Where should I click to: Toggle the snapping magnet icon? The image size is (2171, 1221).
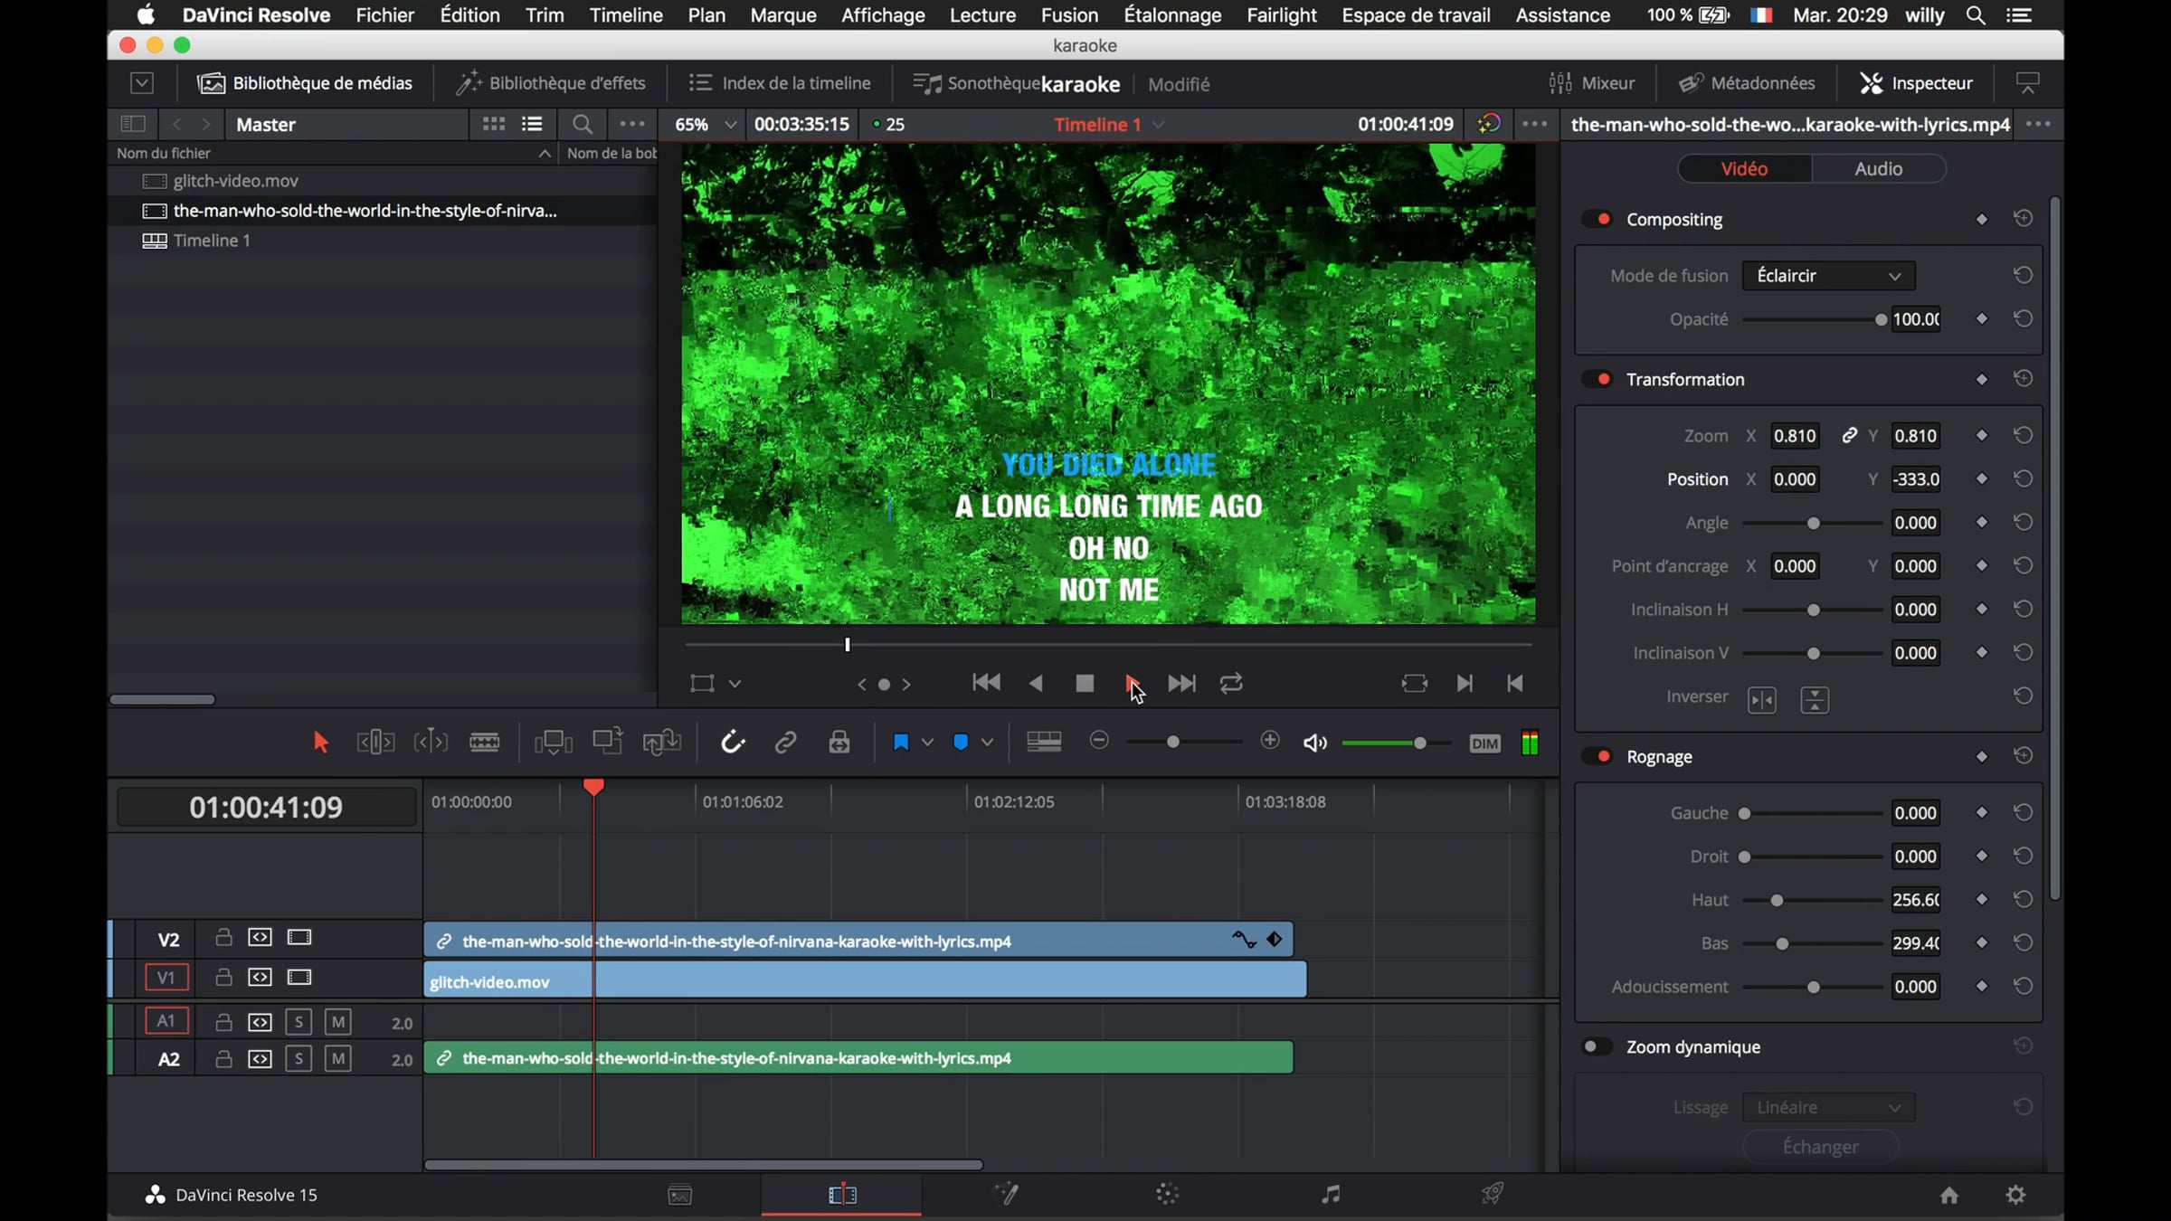pos(732,743)
